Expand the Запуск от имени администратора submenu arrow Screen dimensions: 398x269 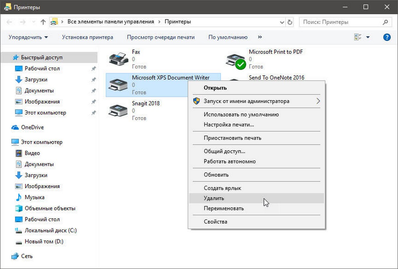point(318,101)
